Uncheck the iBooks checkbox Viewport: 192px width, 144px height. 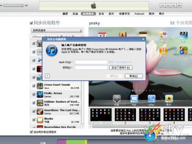[34, 120]
